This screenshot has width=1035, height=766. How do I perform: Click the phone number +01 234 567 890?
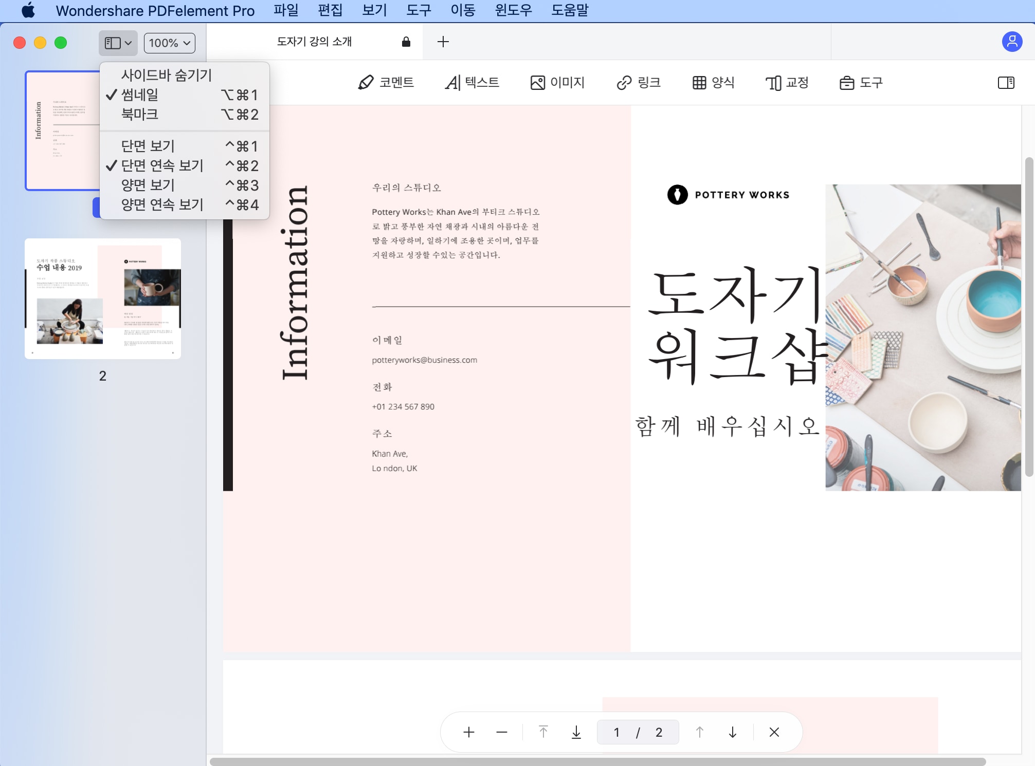tap(403, 406)
